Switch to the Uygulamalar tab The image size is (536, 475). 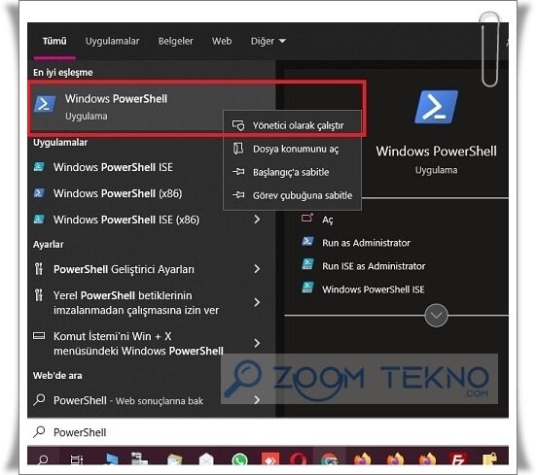point(112,41)
